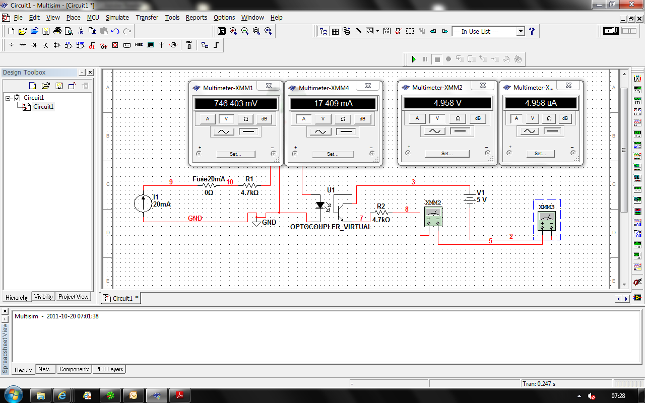Place a Source component from the toolbar
The image size is (645, 403).
pyautogui.click(x=11, y=45)
